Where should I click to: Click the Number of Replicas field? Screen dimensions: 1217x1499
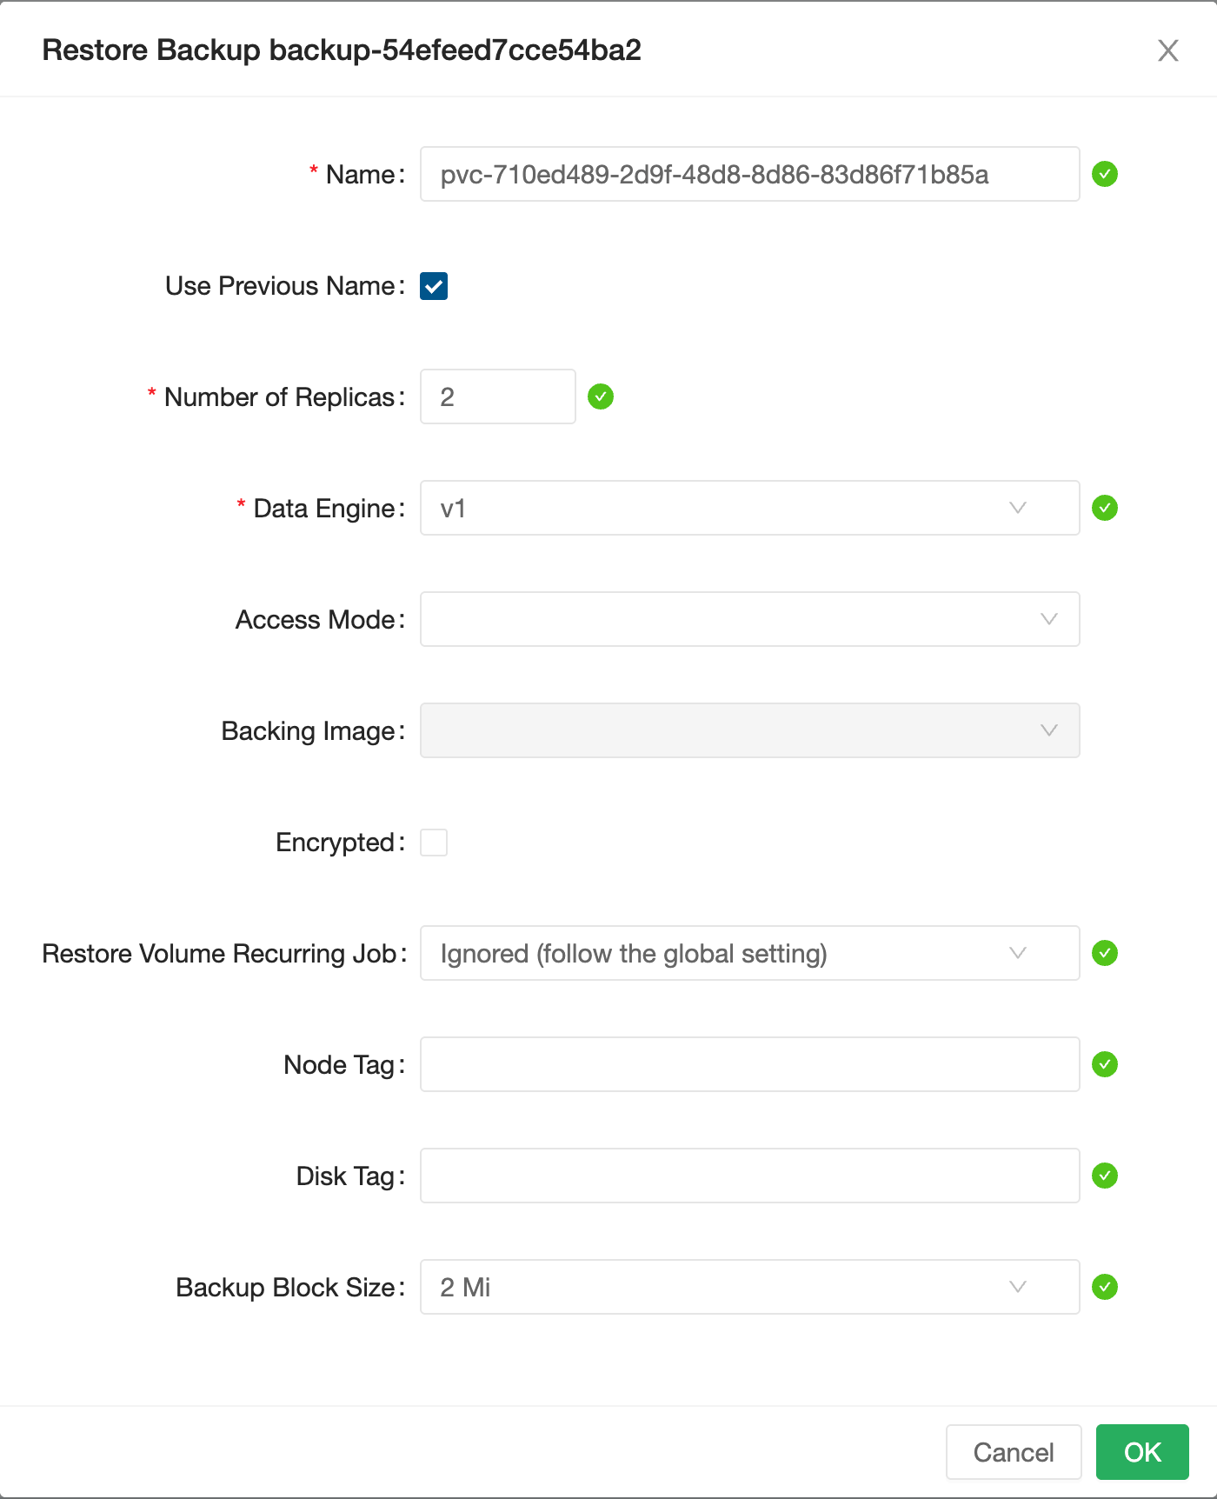pyautogui.click(x=496, y=396)
